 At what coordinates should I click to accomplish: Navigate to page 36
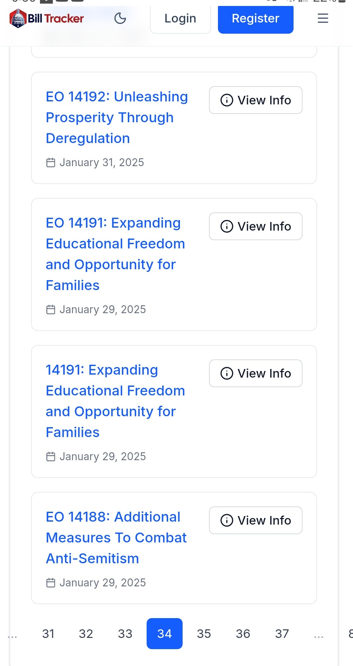243,634
